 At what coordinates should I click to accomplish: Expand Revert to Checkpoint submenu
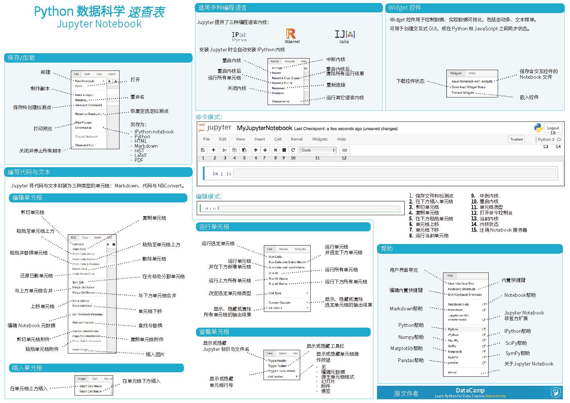pos(104,114)
